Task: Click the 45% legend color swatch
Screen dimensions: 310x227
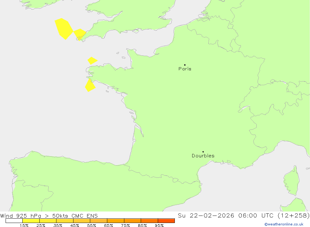Action: coord(82,221)
